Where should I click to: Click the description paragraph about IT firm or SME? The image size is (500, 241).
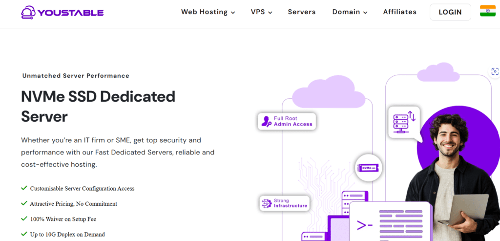118,152
